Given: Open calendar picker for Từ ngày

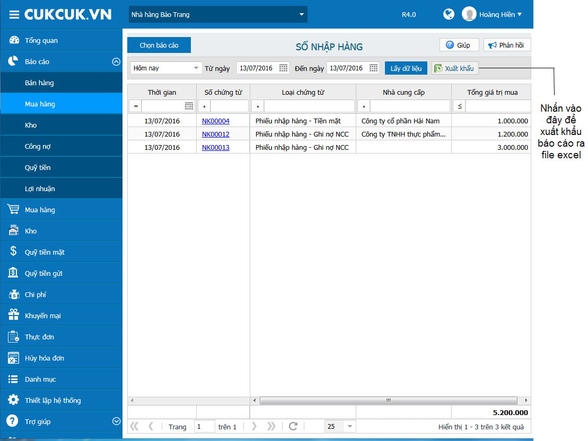Looking at the screenshot, I should point(284,68).
